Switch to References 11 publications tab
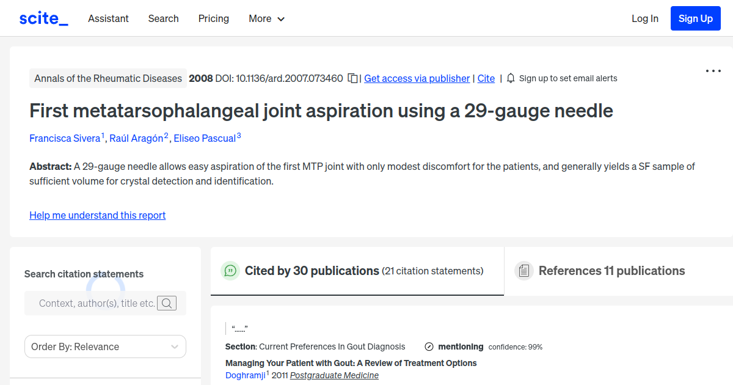Image resolution: width=733 pixels, height=385 pixels. coord(611,271)
